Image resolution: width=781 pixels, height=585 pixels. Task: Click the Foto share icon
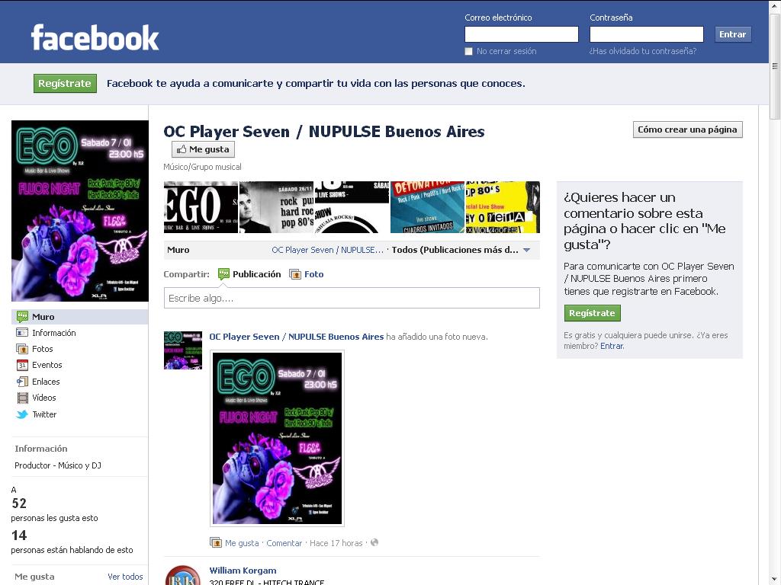tap(295, 274)
